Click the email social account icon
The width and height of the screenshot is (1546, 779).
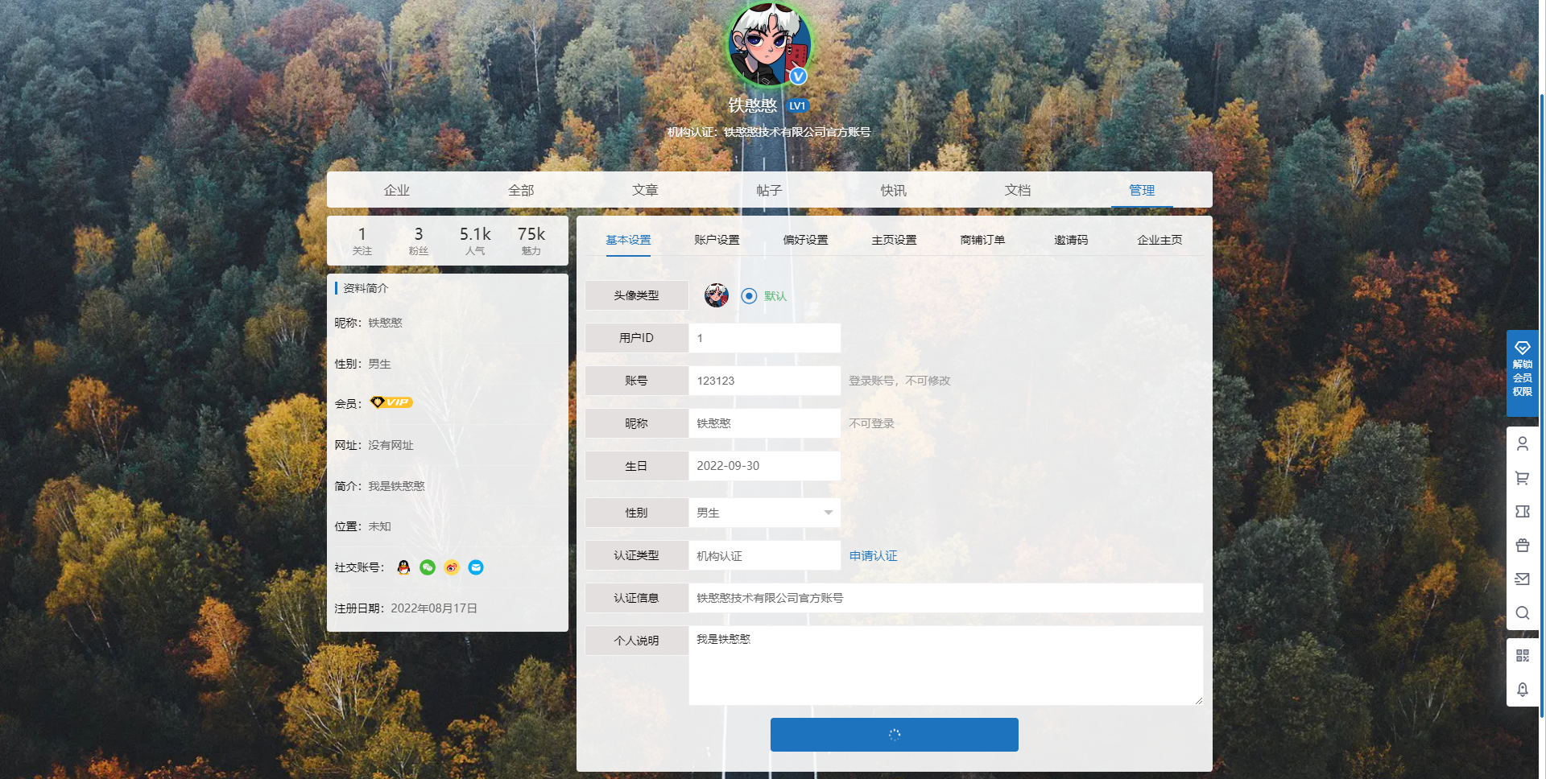coord(476,567)
